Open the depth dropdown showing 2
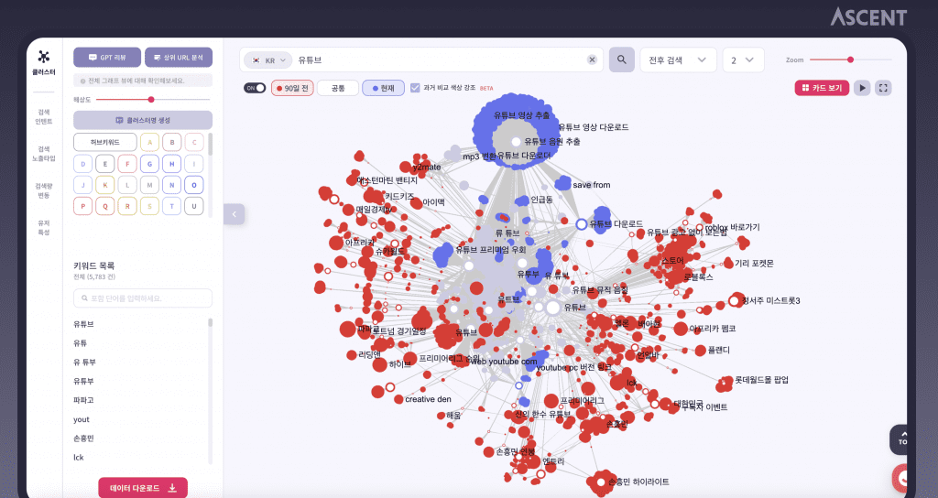The image size is (938, 498). (x=743, y=60)
